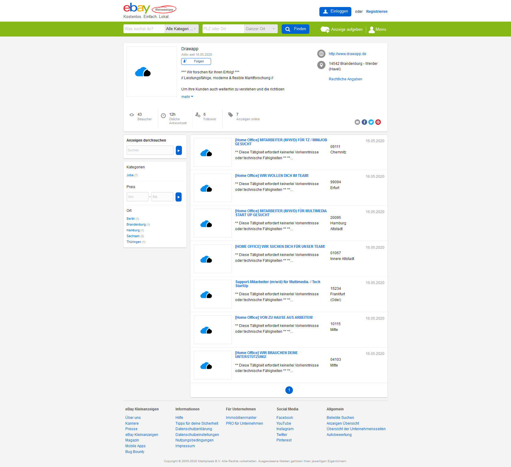Open Beliebte Suchen footer link
511x467 pixels.
point(340,418)
